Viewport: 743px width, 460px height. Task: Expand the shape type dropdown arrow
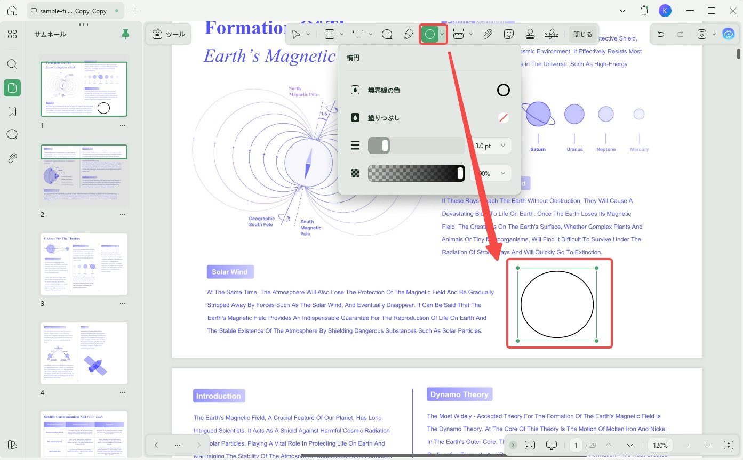[x=442, y=34]
